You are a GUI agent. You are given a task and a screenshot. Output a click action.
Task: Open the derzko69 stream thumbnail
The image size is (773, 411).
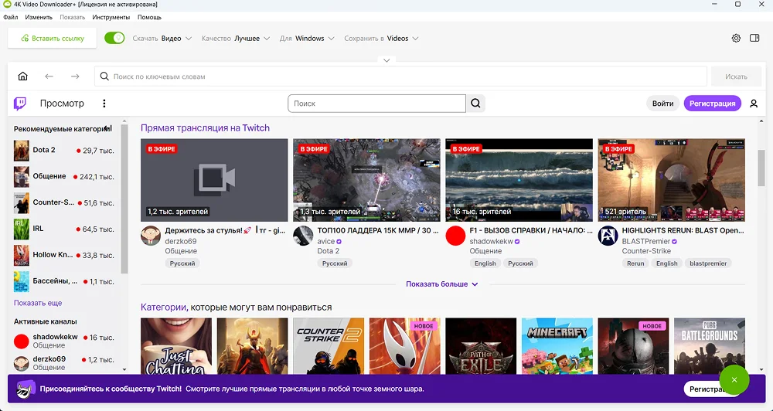214,180
